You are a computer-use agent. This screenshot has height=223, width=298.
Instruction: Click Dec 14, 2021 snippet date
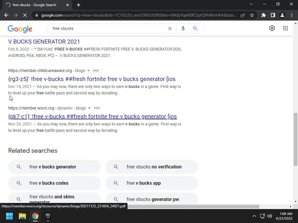click(20, 87)
